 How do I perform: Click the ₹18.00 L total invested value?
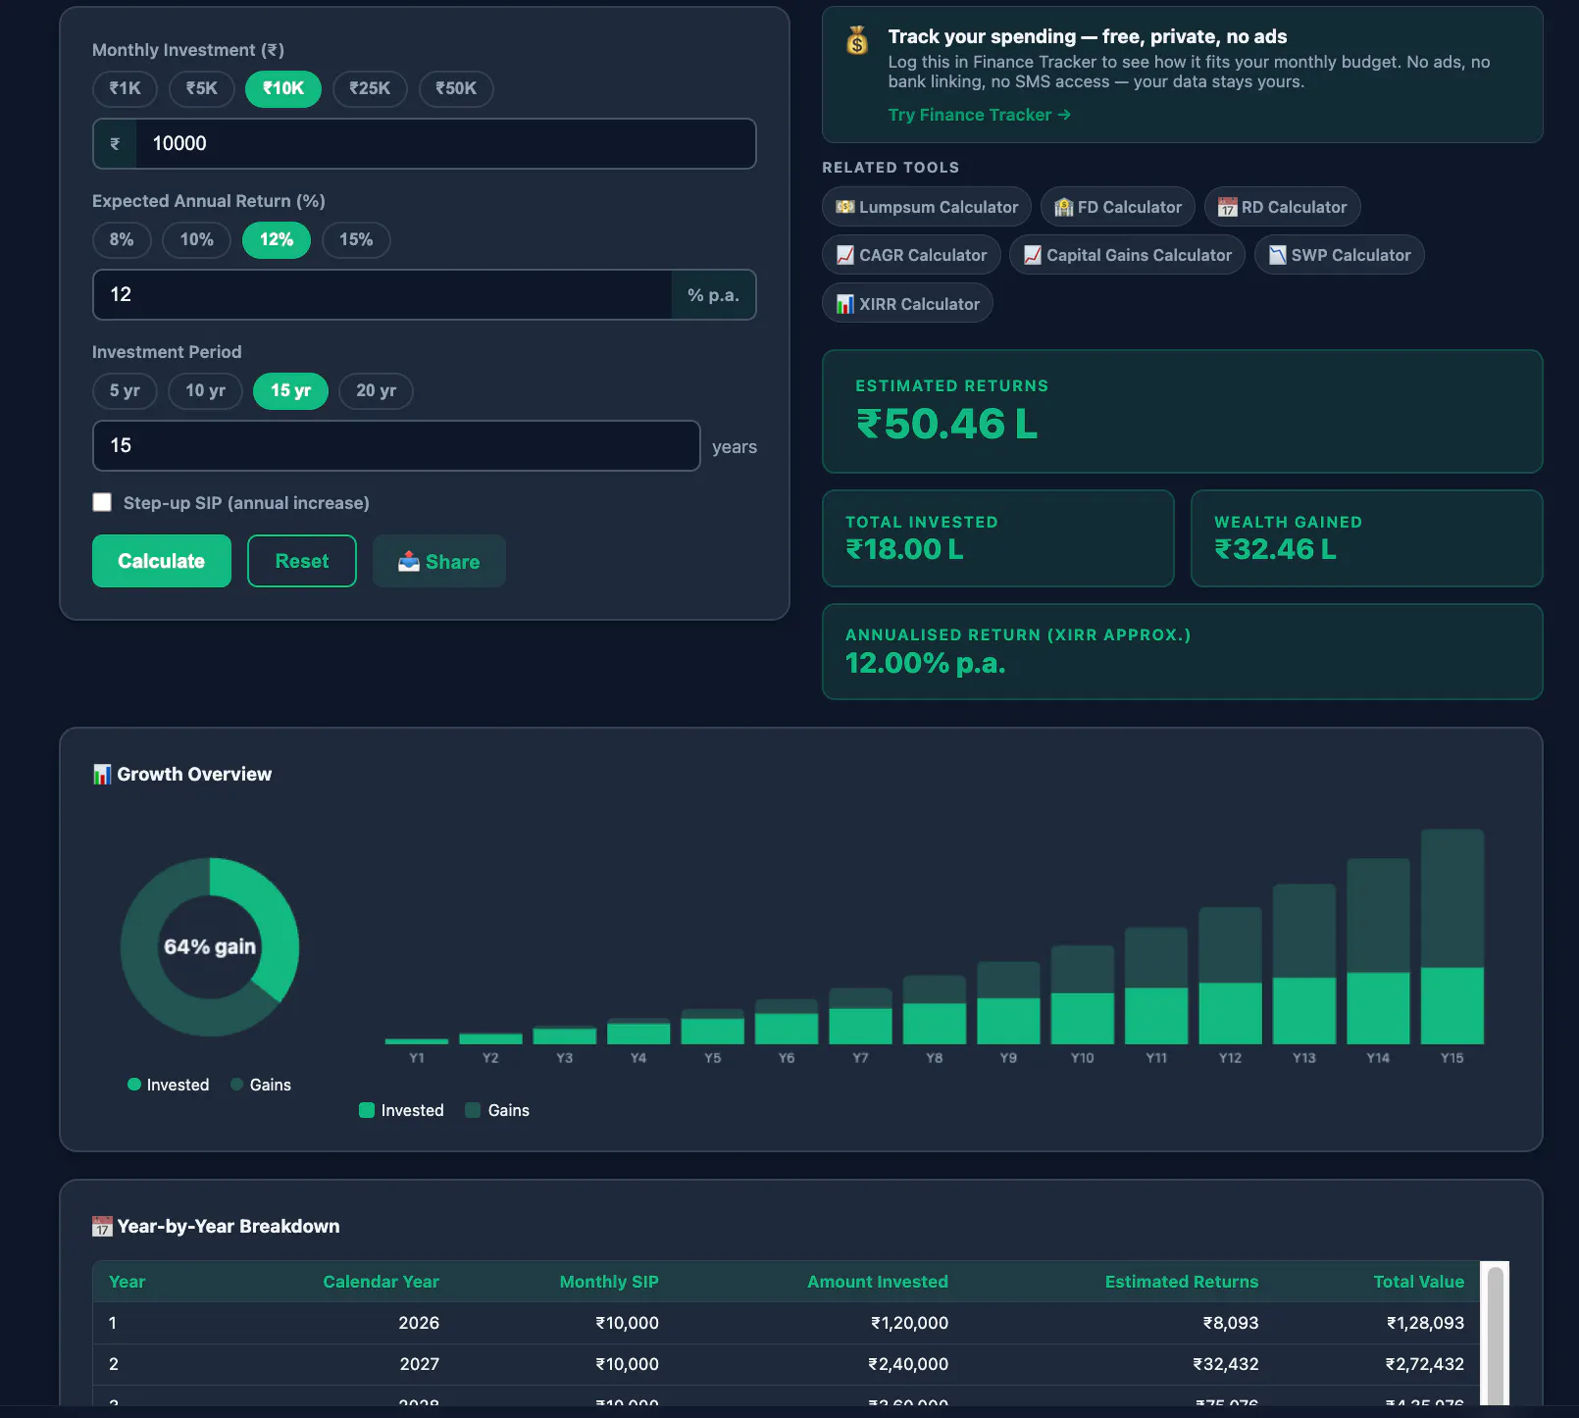pyautogui.click(x=904, y=549)
